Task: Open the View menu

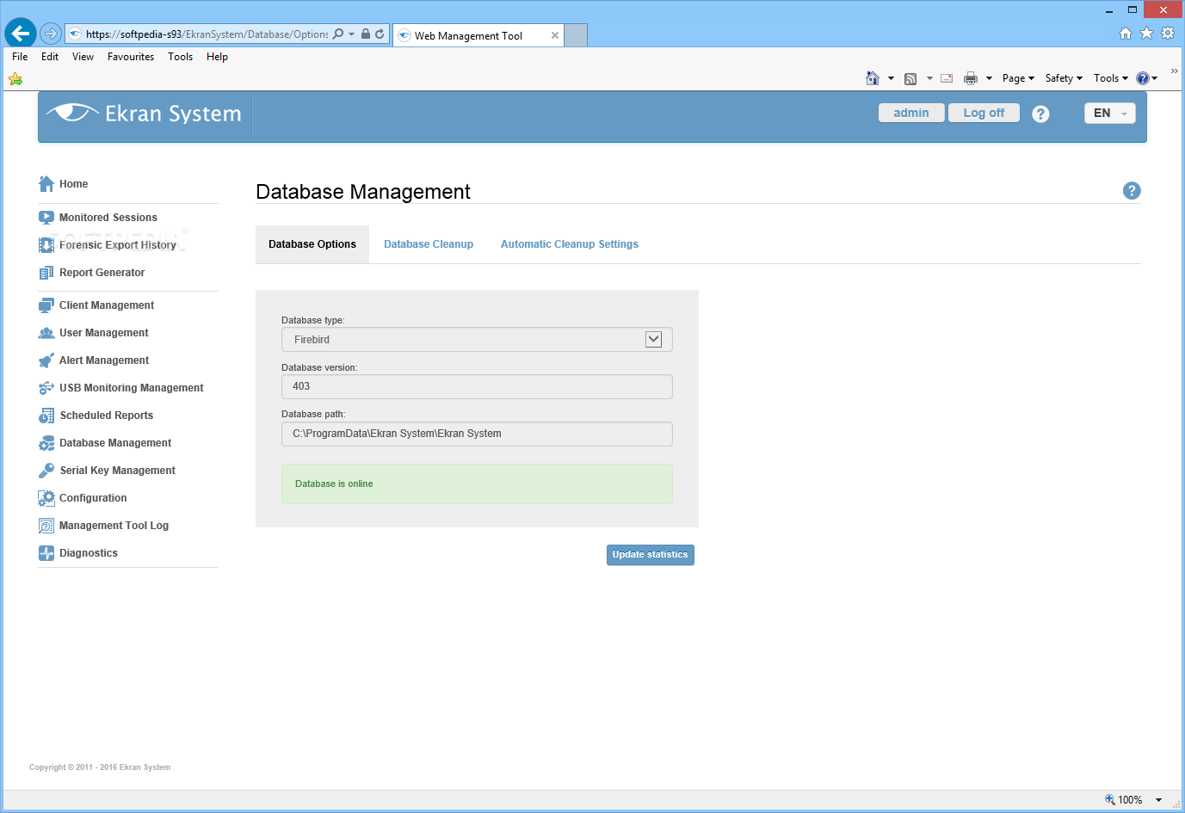Action: [x=83, y=57]
